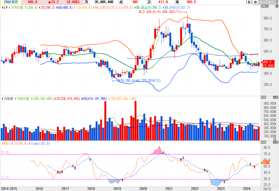This screenshot has height=191, width=279.
Task: Click volume panel I scale icon
Action: point(265,97)
